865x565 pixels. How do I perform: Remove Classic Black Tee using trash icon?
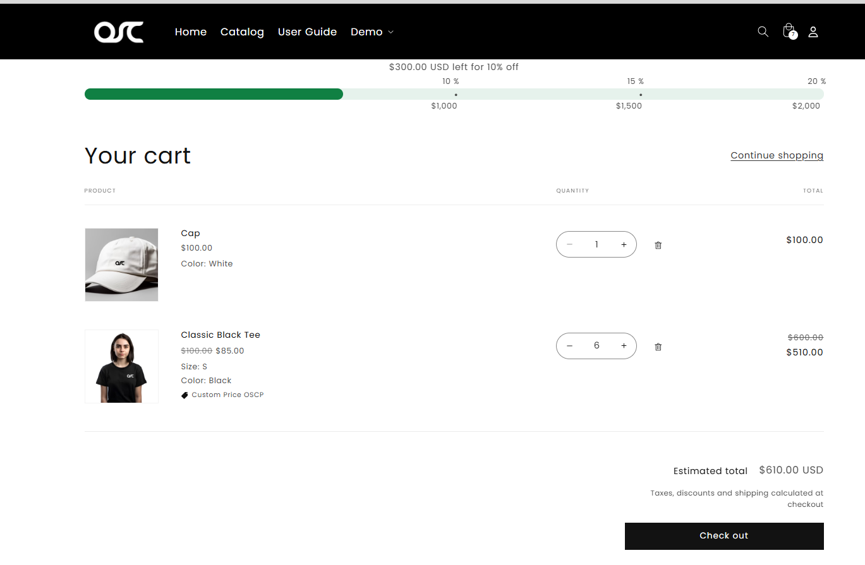(658, 347)
